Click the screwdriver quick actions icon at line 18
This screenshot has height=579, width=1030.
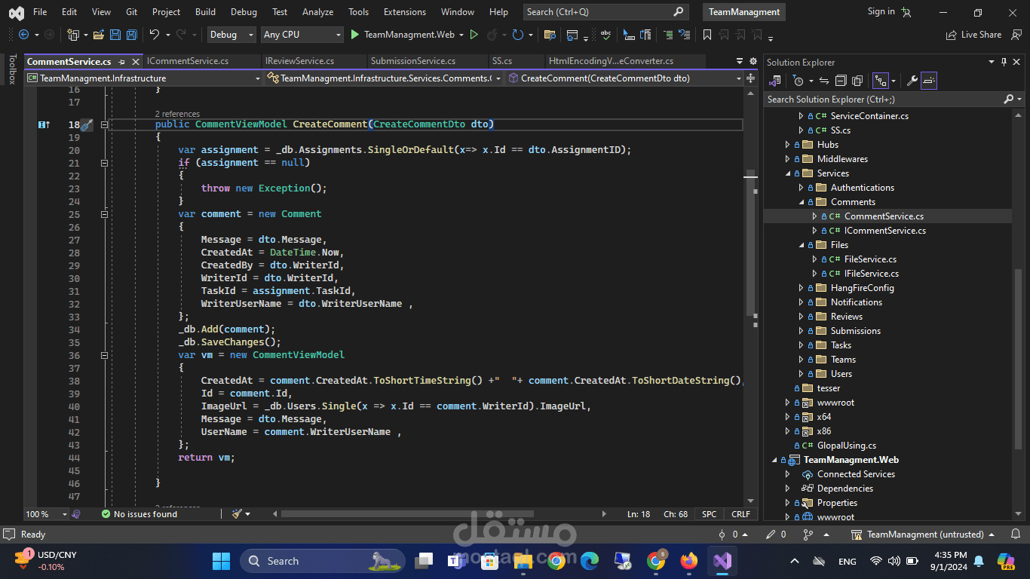(x=87, y=125)
